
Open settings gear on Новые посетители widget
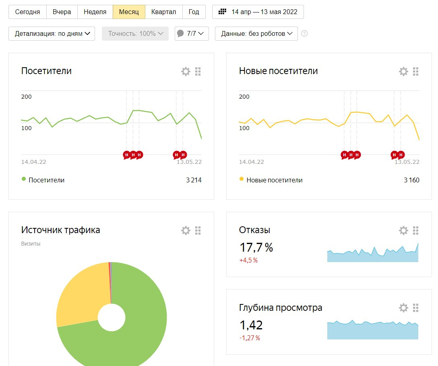(403, 72)
